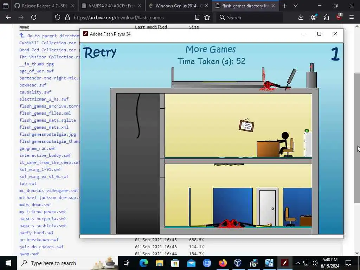Open Mail app from taskbar
The height and width of the screenshot is (270, 360).
click(191, 263)
